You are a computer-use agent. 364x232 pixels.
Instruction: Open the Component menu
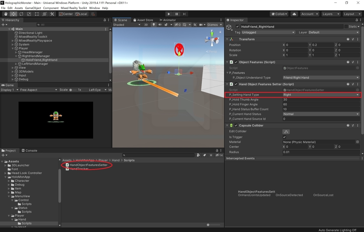(51, 8)
